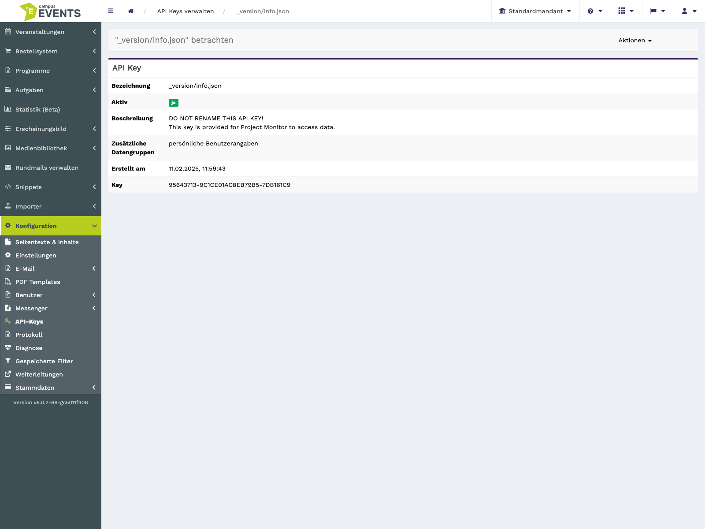Open the user profile menu

tap(689, 11)
